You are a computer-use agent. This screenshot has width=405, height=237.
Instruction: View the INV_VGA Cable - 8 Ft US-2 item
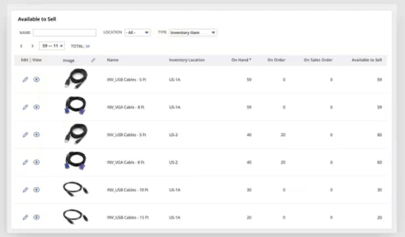(x=36, y=162)
